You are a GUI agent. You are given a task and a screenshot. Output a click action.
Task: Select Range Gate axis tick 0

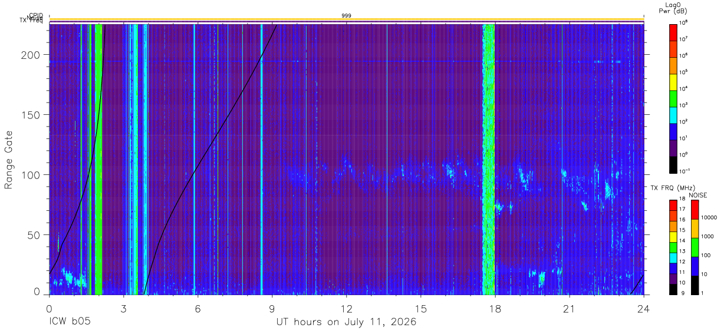pyautogui.click(x=37, y=292)
